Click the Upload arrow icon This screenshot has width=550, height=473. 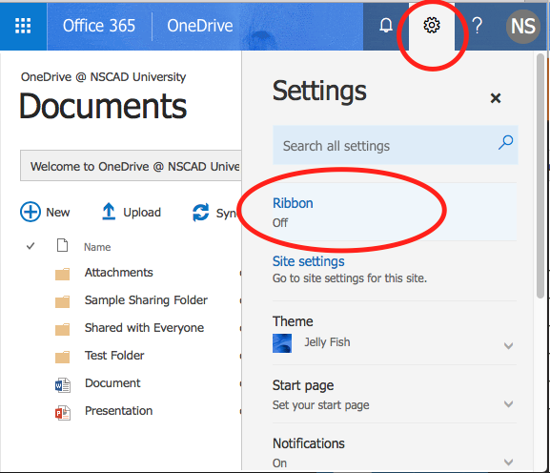pyautogui.click(x=109, y=212)
